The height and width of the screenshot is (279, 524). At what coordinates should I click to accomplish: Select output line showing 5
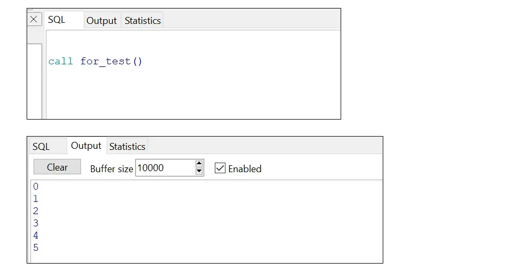[x=36, y=248]
